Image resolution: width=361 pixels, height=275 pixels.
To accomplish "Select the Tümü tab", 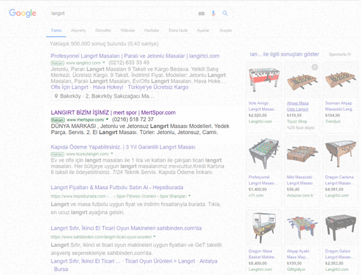I will 56,30.
